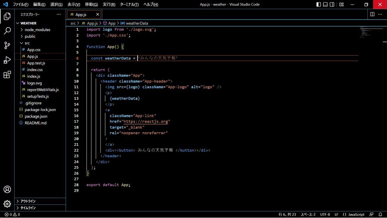The height and width of the screenshot is (218, 387).
Task: Expand the アウトライン section
Action: 28,201
